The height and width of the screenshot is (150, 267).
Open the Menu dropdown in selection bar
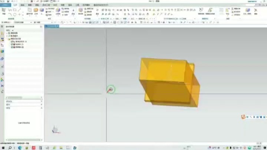click(x=6, y=23)
